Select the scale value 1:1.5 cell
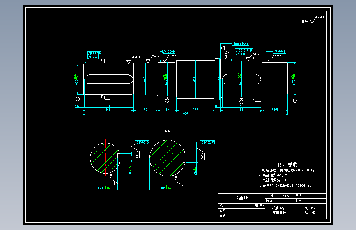This screenshot has height=230, width=356. pos(285,196)
